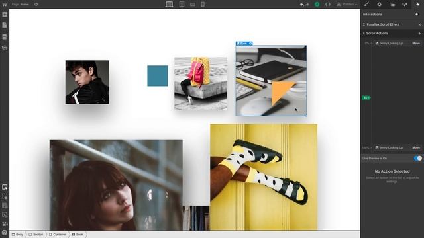This screenshot has height=238, width=424.
Task: Select Container in the breadcrumb bar
Action: tap(58, 235)
